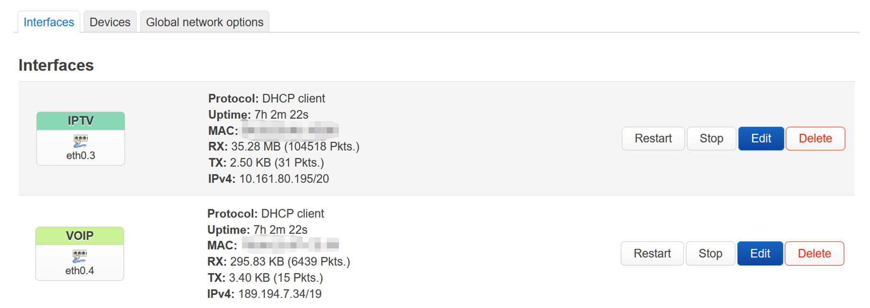Click the IPTV interface network port icon
This screenshot has width=870, height=308.
point(80,141)
